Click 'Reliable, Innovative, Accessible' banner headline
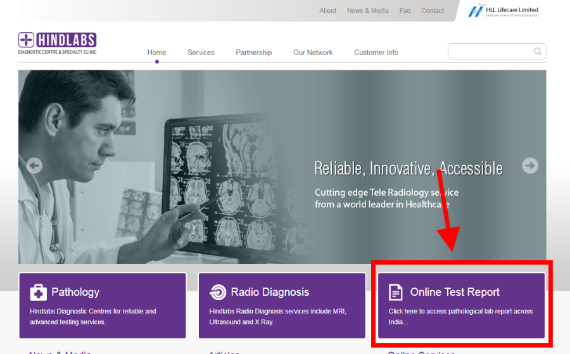The width and height of the screenshot is (570, 354). pos(408,168)
